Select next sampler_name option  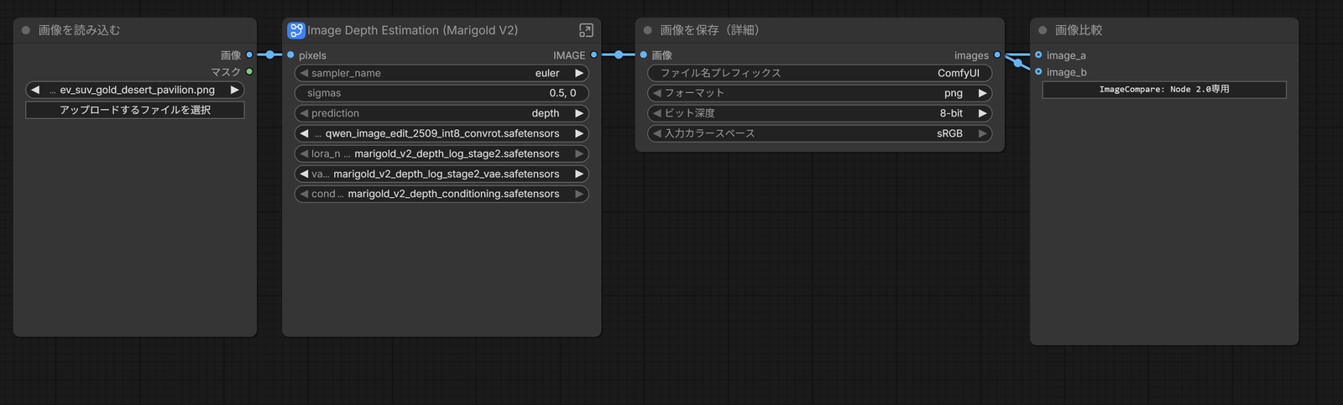click(579, 73)
